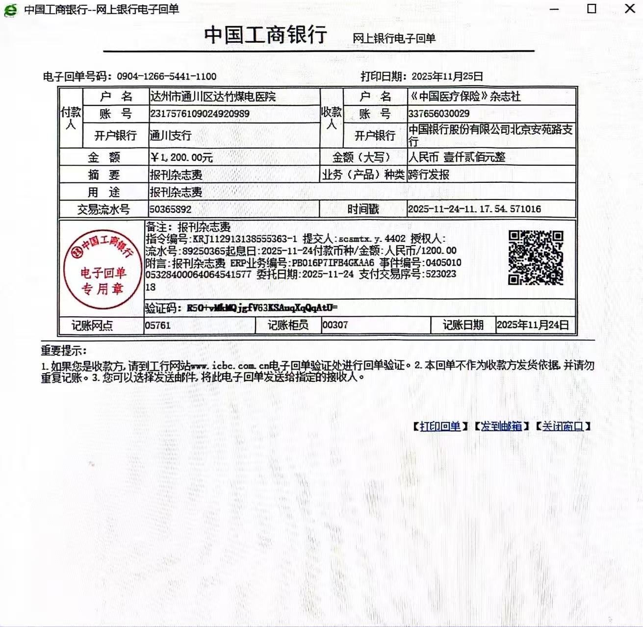Click the timestamp value 2025-11-24-11.17.54.571016

click(474, 209)
